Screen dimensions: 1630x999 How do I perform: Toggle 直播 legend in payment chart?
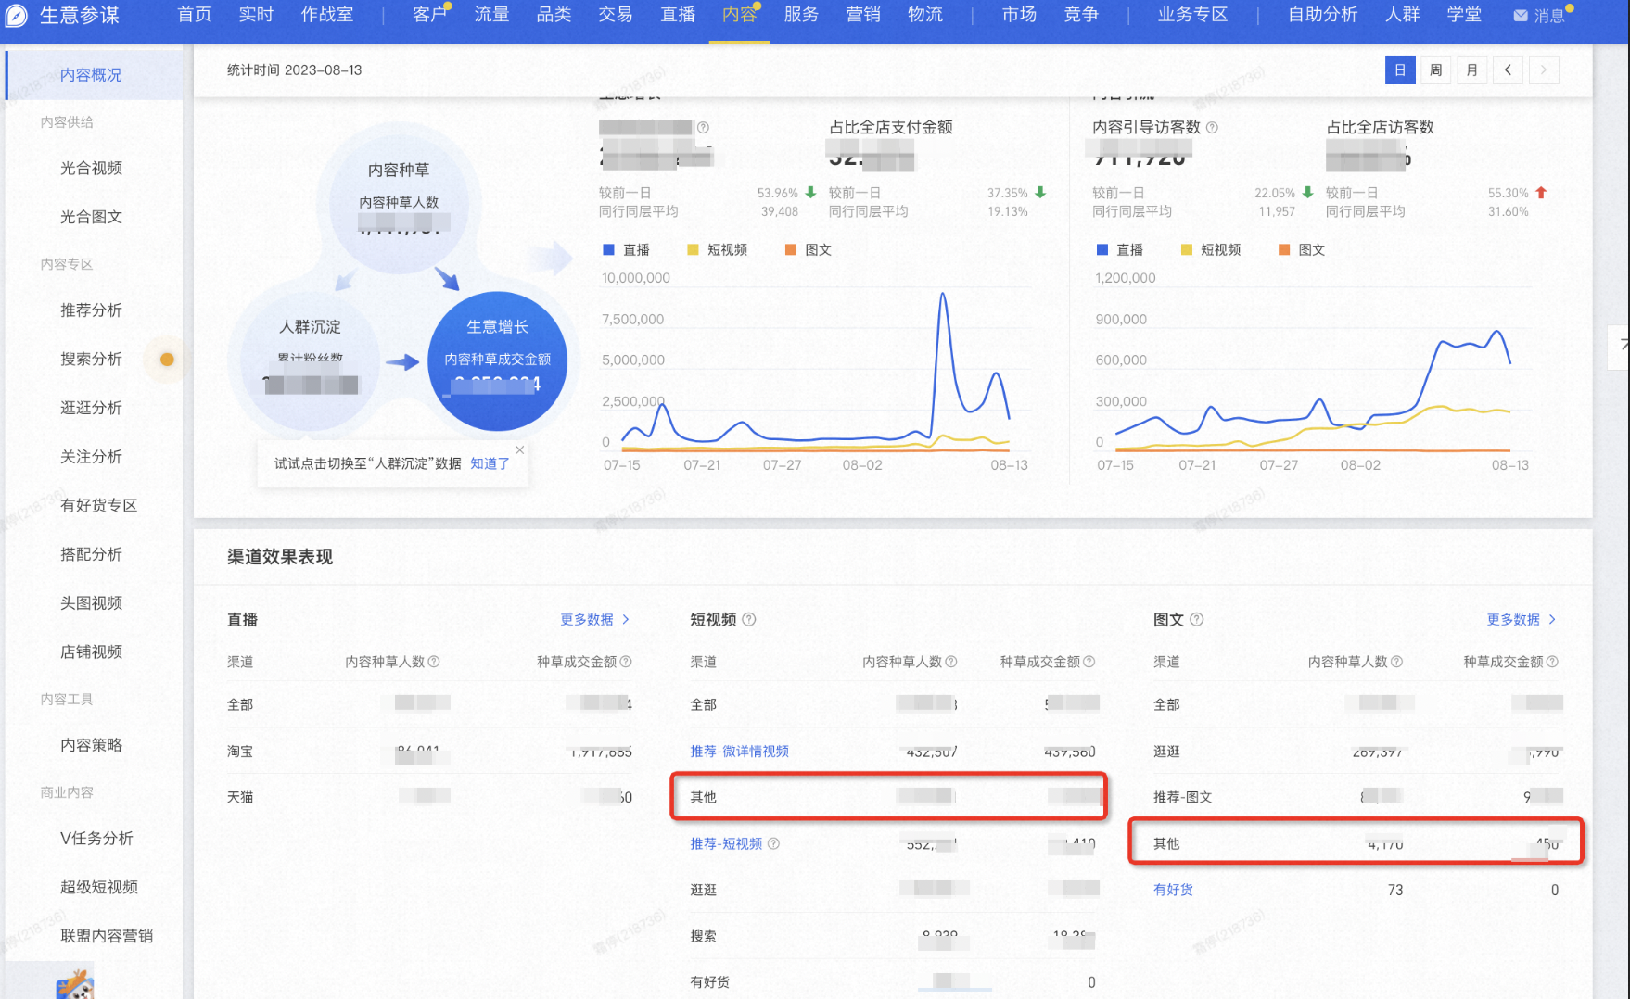click(x=626, y=249)
